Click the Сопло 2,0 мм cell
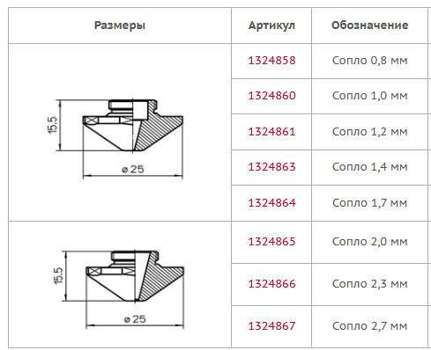The image size is (431, 350). tap(369, 242)
